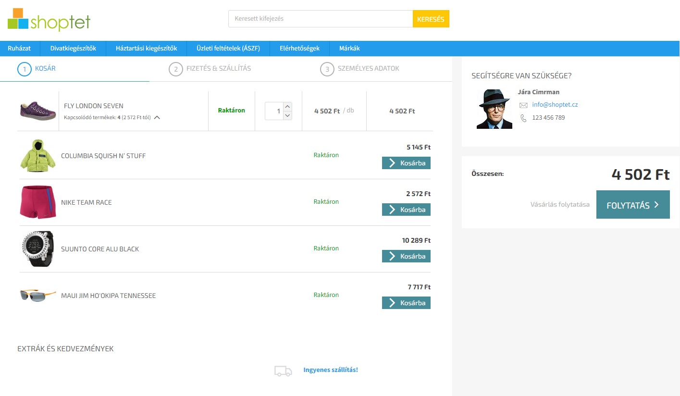The width and height of the screenshot is (680, 396).
Task: Switch to Fizetés & Szállítás step
Action: click(x=219, y=69)
